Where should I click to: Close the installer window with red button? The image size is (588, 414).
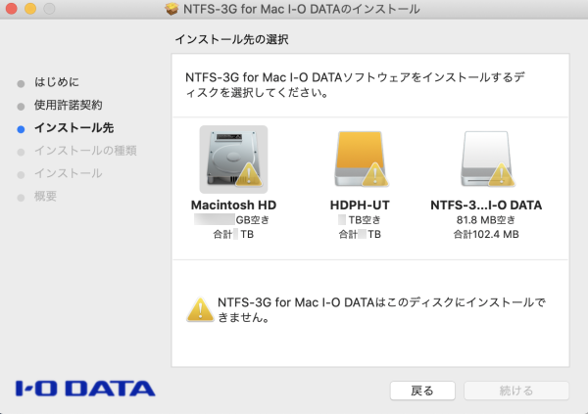click(x=11, y=9)
